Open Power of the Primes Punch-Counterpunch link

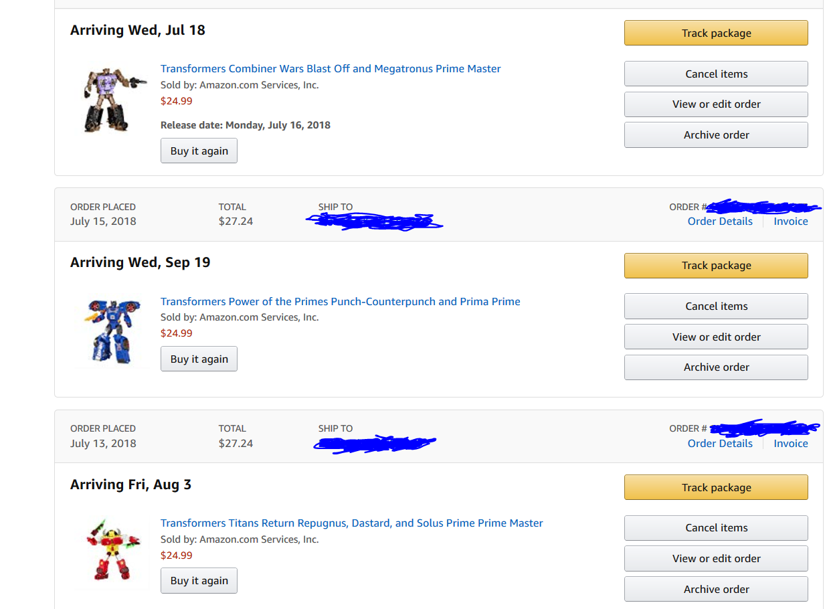click(340, 302)
